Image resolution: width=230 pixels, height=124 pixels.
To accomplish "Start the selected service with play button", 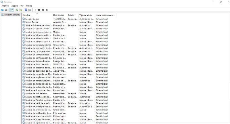I will click(35, 10).
